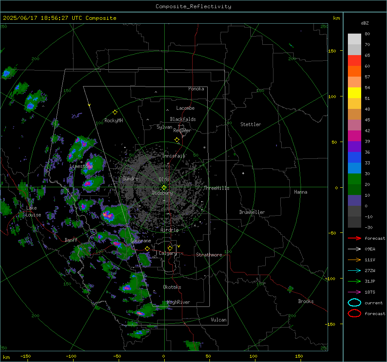Click the Stettler town label

coord(251,124)
